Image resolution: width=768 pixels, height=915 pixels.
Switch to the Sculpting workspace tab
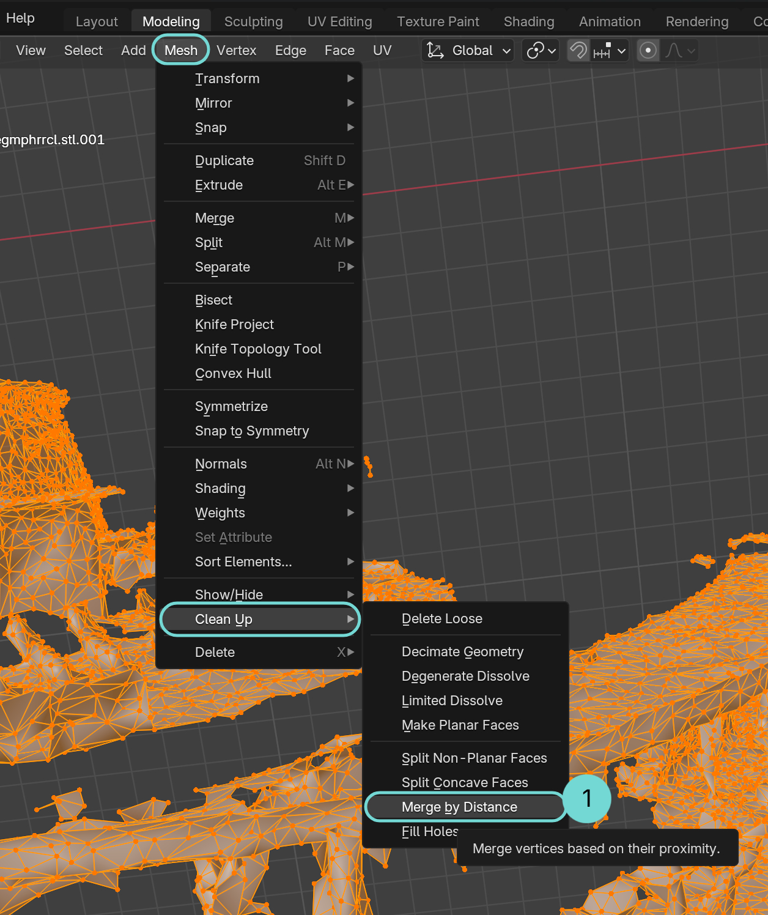(253, 21)
